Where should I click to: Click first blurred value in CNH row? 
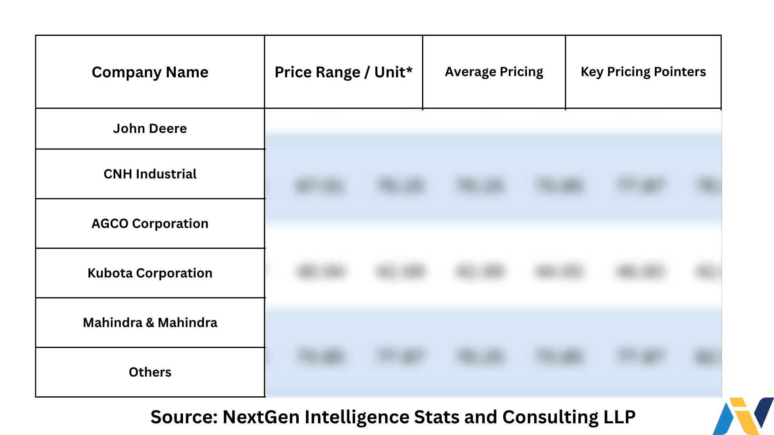click(320, 186)
